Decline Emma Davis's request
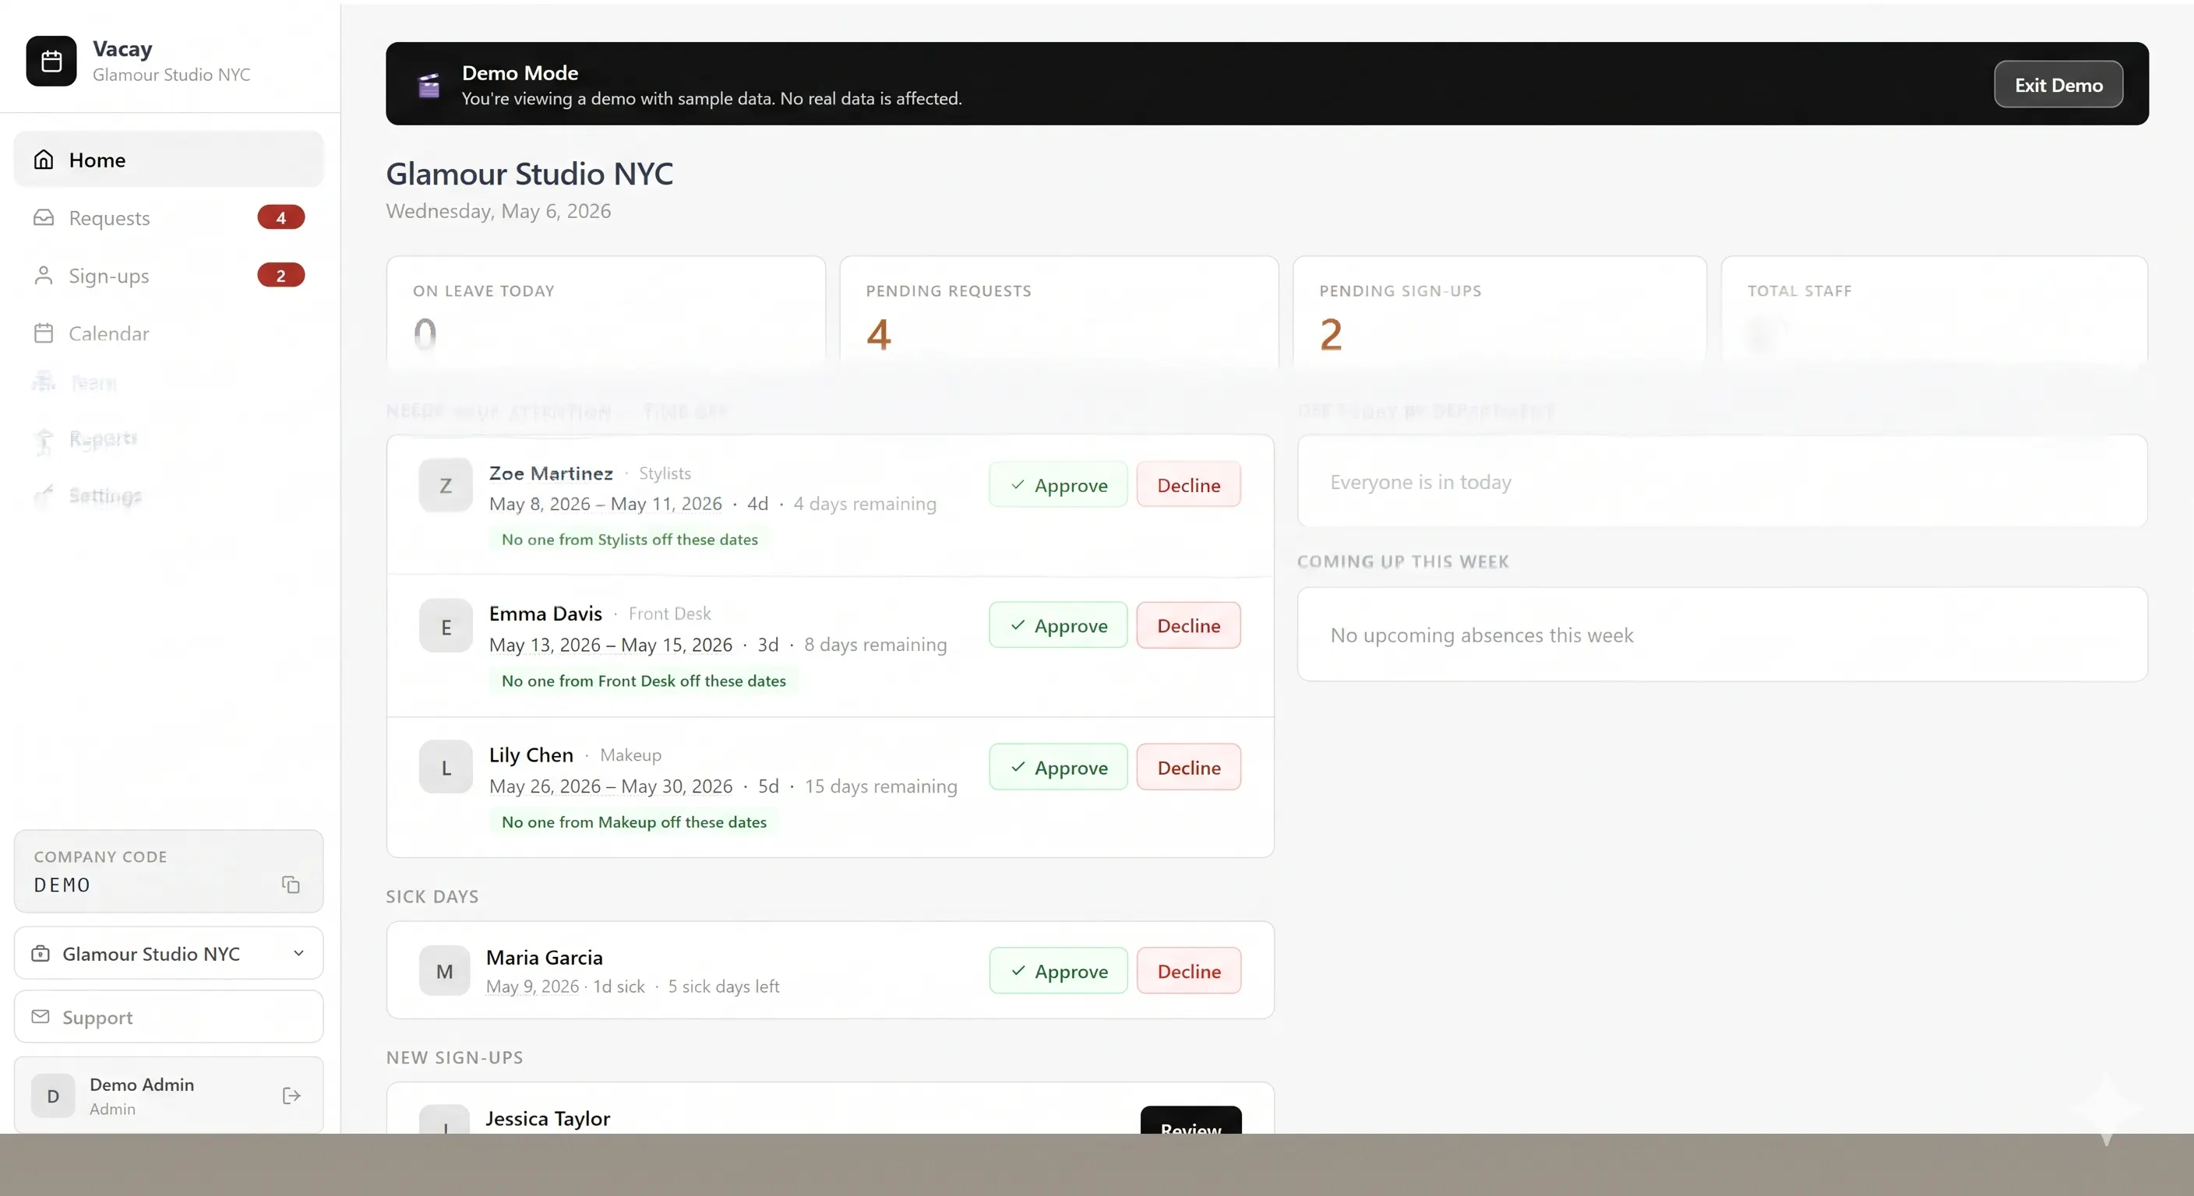The width and height of the screenshot is (2194, 1196). [1188, 626]
